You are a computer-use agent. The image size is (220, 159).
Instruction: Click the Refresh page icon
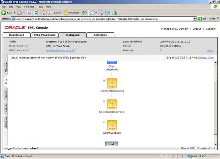36,13
